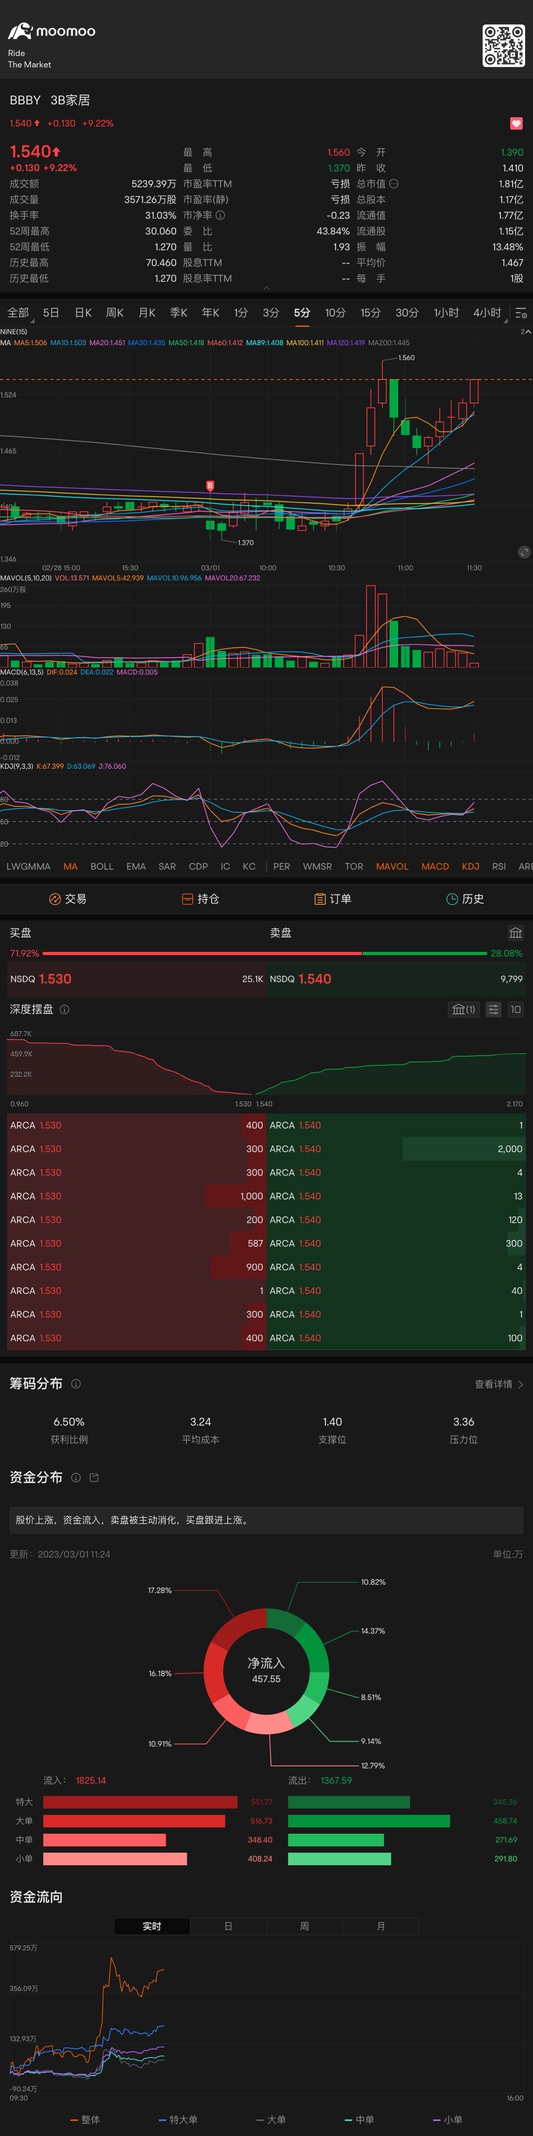The image size is (533, 2136).
Task: Click info icon beside 筹码分布
Action: [x=76, y=1384]
